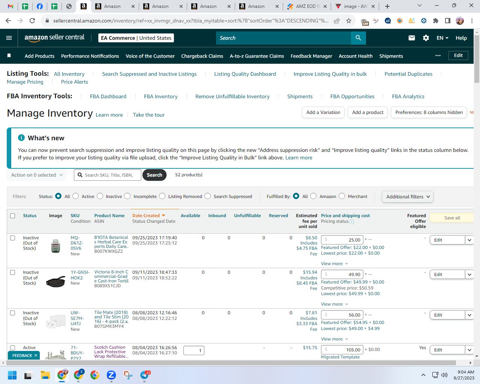Toggle the select-all checkbox in table header
Viewport: 480px width, 384px height.
(13, 216)
